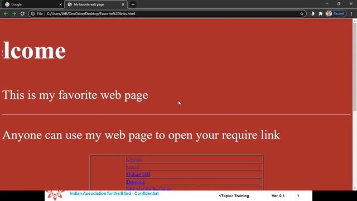Click the browser forward arrow
Image resolution: width=357 pixels, height=201 pixels.
(x=14, y=13)
